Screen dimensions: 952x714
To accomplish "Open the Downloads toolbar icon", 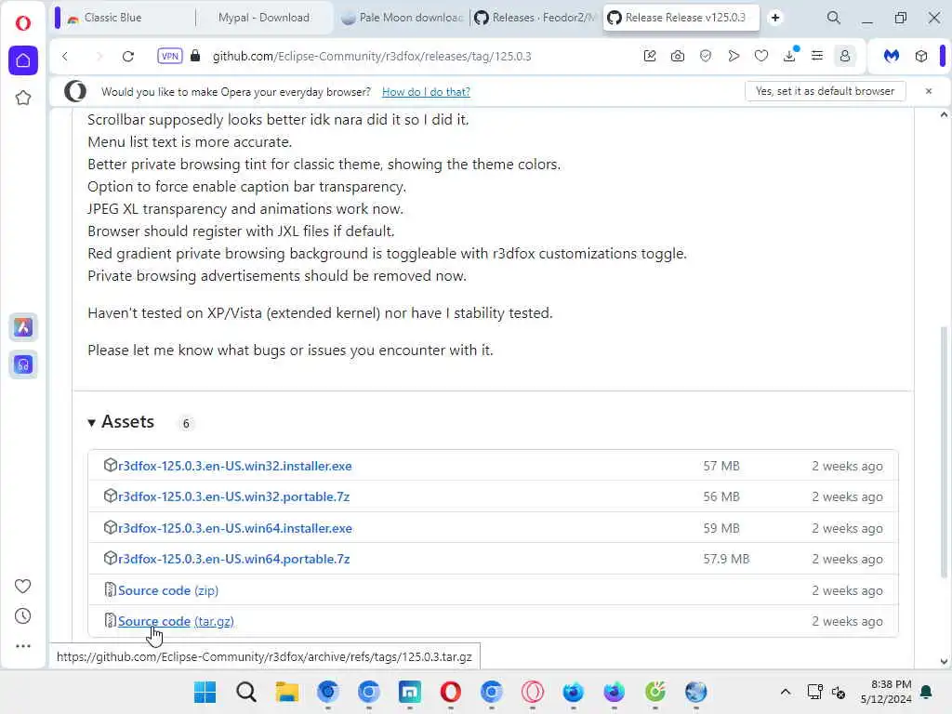I will pos(789,56).
